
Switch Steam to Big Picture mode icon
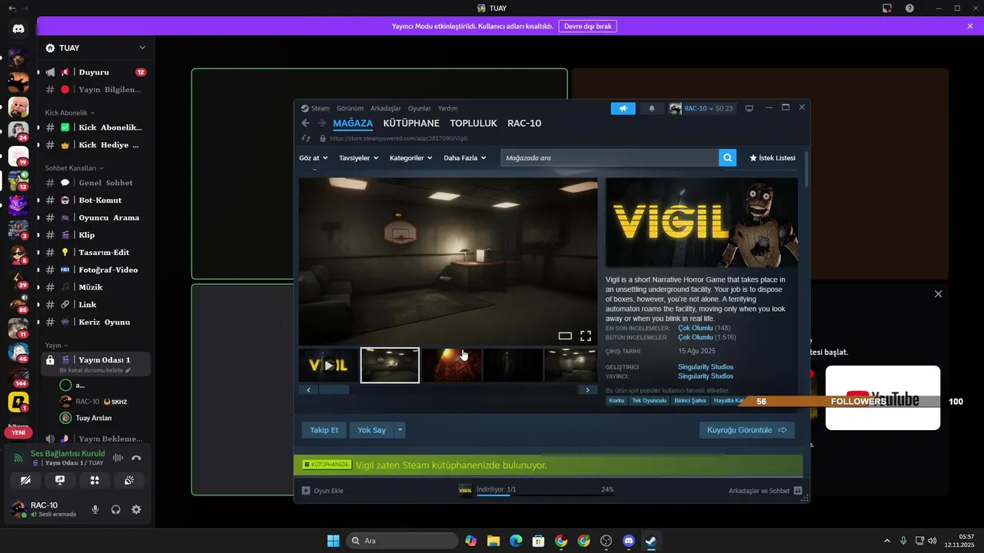[750, 108]
